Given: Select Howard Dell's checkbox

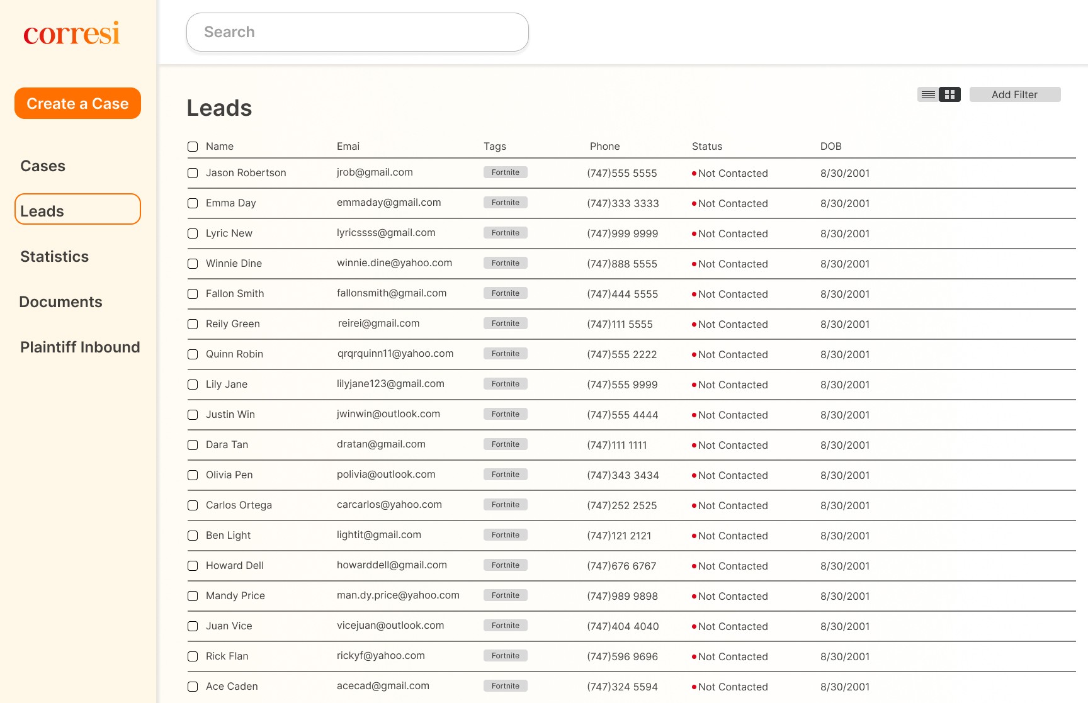Looking at the screenshot, I should point(193,566).
